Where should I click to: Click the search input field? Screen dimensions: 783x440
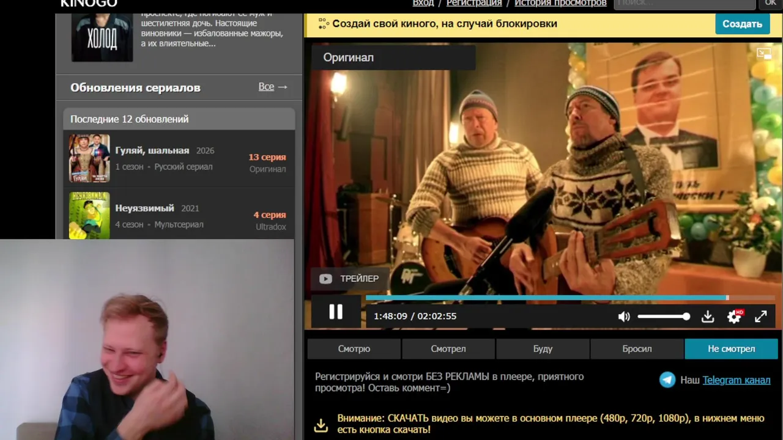685,4
